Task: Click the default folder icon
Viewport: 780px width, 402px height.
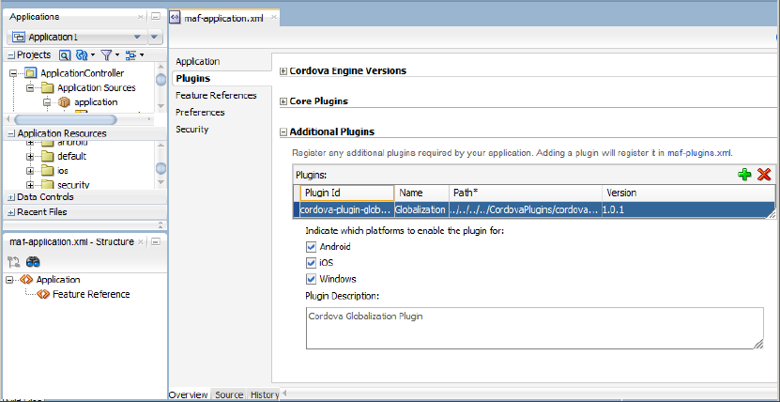Action: coord(47,156)
